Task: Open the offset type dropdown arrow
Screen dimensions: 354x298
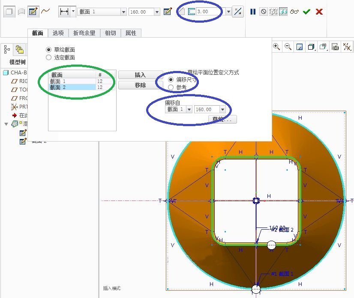Action: pyautogui.click(x=73, y=11)
